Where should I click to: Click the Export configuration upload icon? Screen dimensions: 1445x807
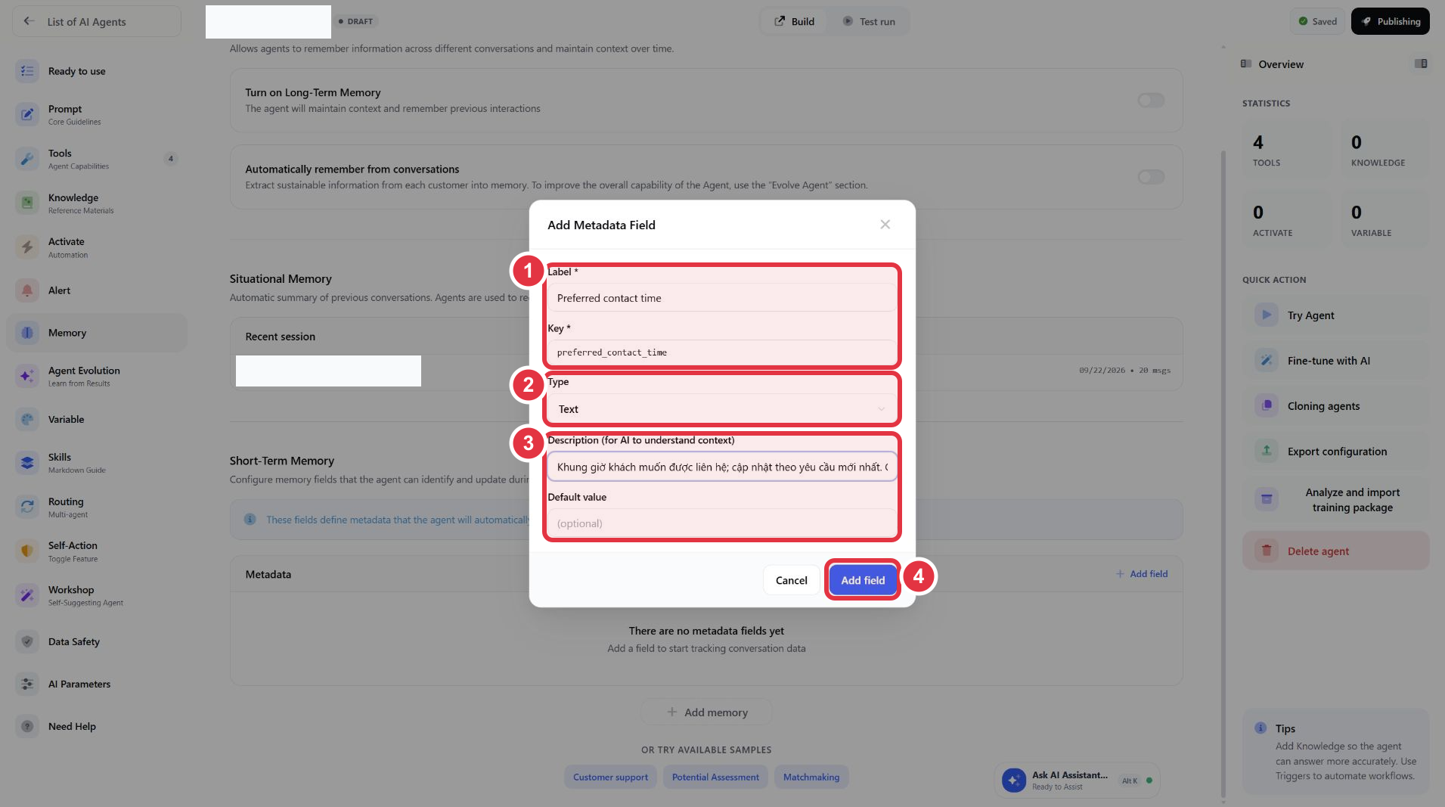(1267, 451)
